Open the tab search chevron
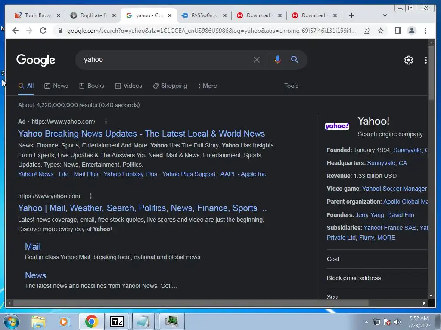The image size is (441, 330). 385,15
